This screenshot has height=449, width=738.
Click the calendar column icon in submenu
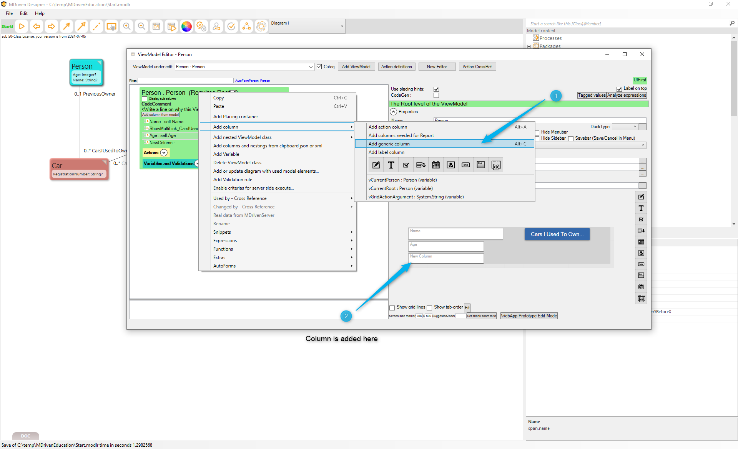tap(435, 165)
